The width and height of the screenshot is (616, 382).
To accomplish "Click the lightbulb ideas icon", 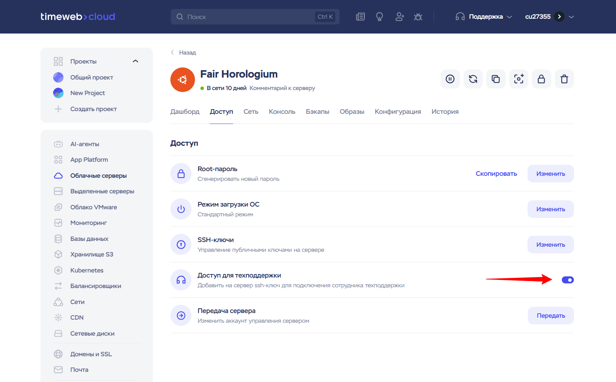I will [379, 17].
